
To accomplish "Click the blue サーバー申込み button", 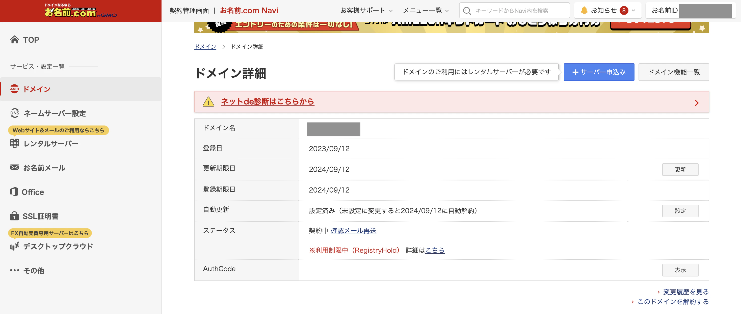I will (599, 72).
